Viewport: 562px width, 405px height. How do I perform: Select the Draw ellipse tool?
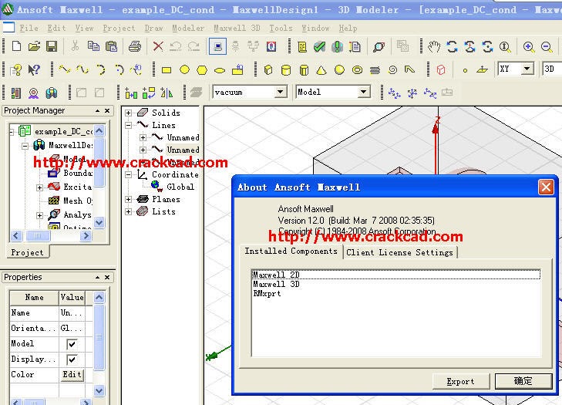(x=220, y=70)
